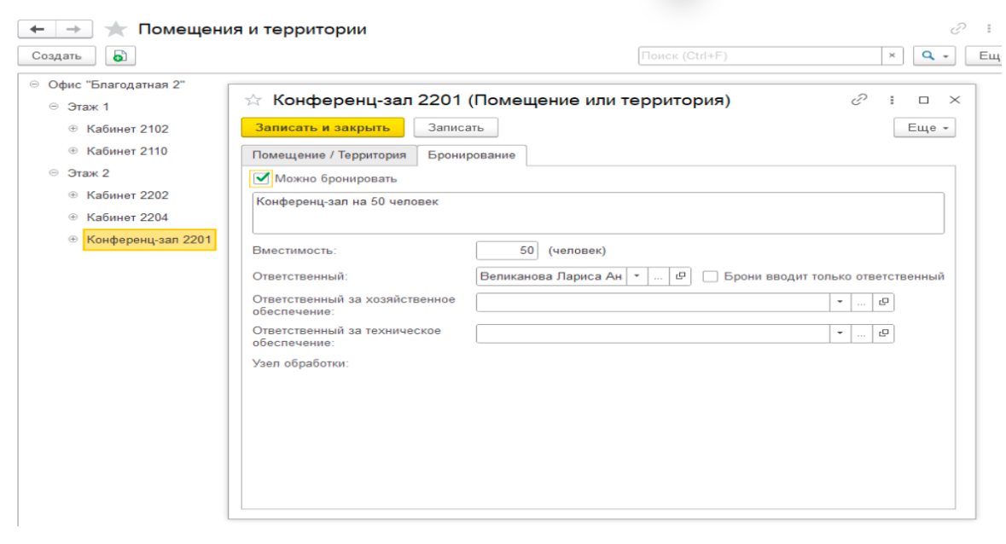
Task: Add Помещения и территории to favorites star
Action: click(115, 29)
